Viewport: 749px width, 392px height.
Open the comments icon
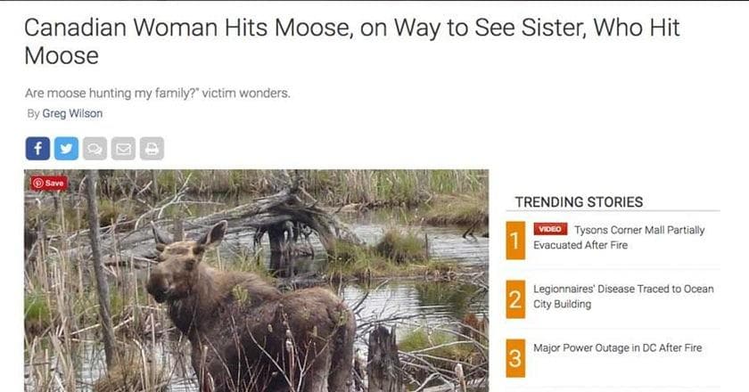(95, 149)
